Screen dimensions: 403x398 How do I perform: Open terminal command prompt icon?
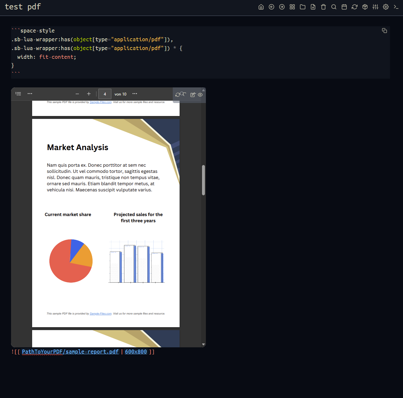point(396,7)
